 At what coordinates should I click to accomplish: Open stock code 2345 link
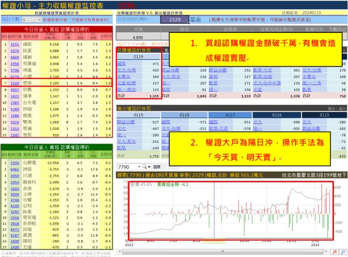pos(15,135)
